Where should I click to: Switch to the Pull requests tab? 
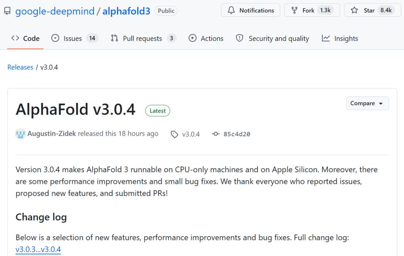(x=143, y=38)
